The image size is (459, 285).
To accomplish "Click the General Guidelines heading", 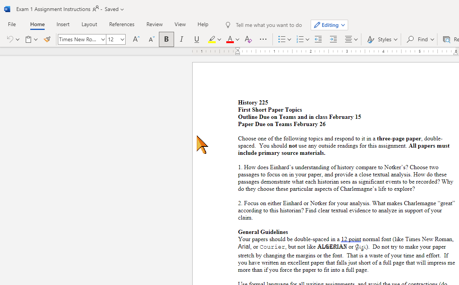I will (263, 232).
